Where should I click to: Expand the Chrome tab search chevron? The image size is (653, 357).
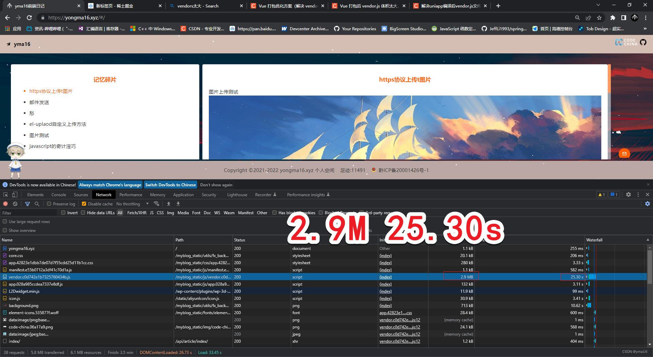[x=598, y=5]
